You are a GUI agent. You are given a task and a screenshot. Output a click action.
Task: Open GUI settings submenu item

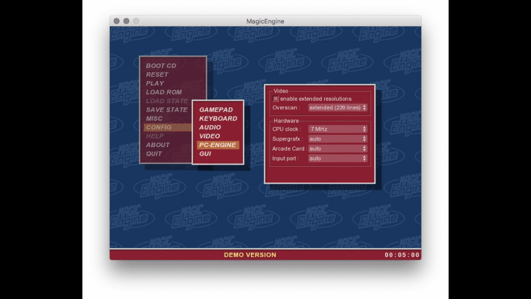[x=205, y=154]
